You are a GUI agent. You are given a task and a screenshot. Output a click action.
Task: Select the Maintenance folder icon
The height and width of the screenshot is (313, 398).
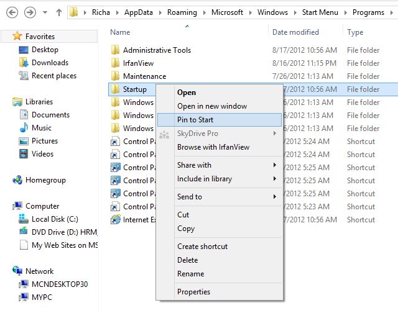[x=115, y=76]
